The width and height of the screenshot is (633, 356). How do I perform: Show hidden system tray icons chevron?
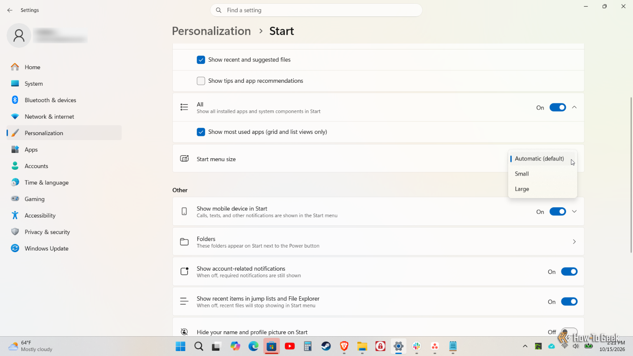point(525,347)
